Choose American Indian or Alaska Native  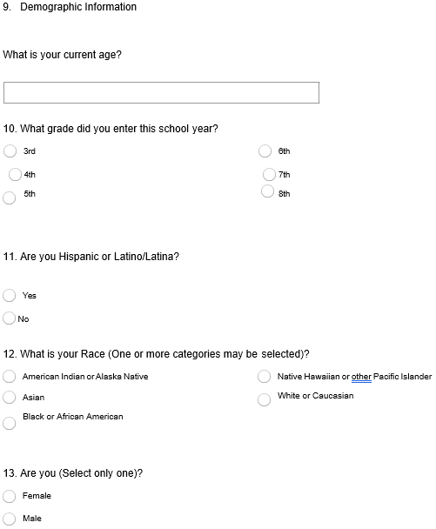pos(9,377)
